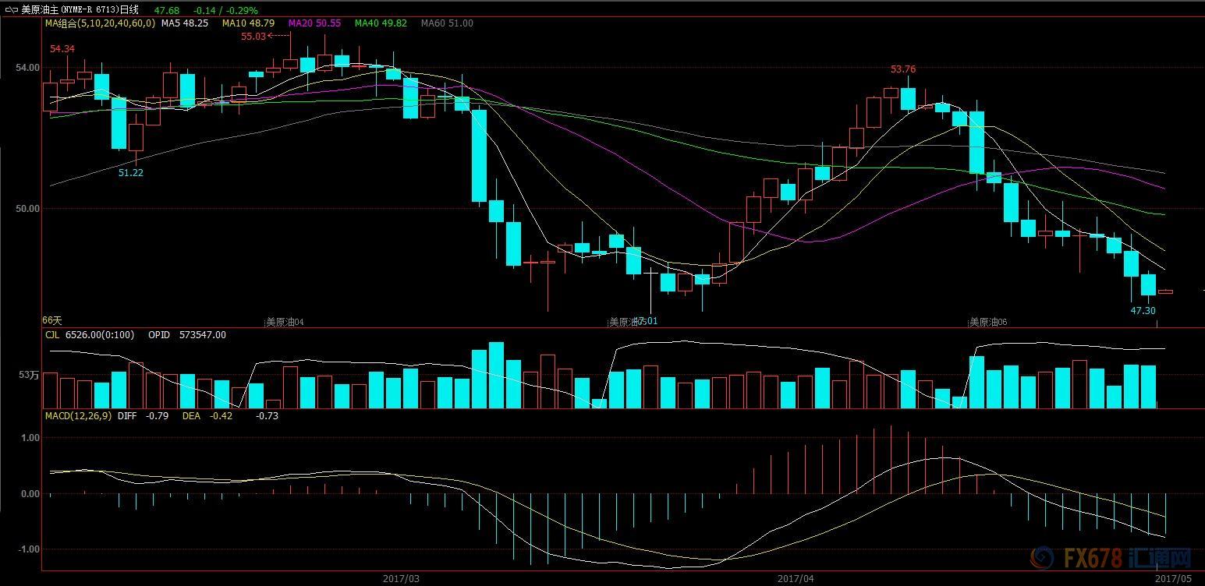Open the MACD(12,26,9) indicator label

[78, 416]
